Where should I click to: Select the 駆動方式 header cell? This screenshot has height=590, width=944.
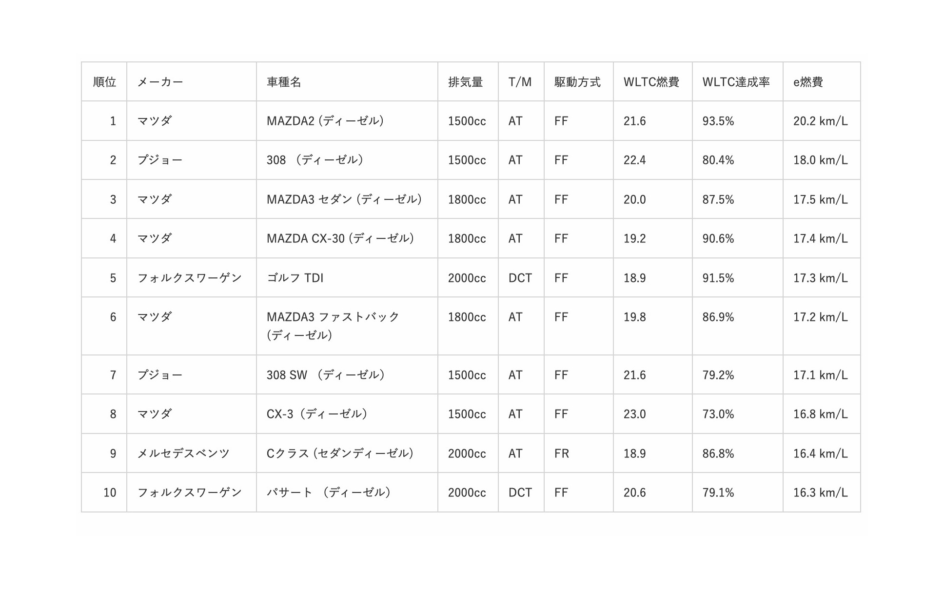click(577, 82)
